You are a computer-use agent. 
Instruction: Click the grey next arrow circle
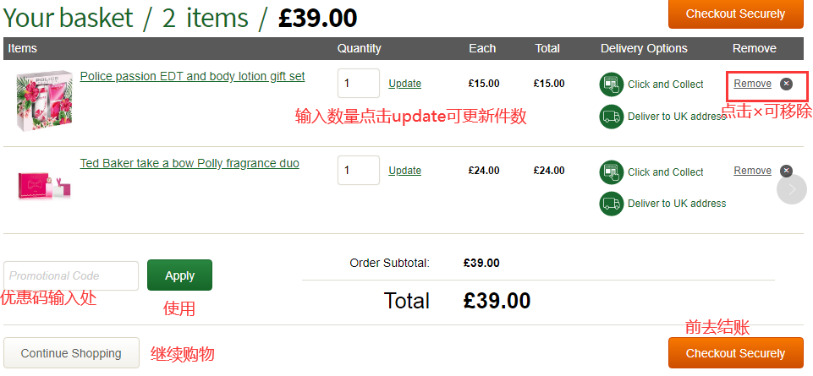[x=791, y=189]
